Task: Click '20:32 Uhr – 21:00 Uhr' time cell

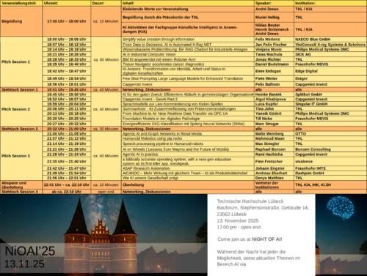Action: 67,129
